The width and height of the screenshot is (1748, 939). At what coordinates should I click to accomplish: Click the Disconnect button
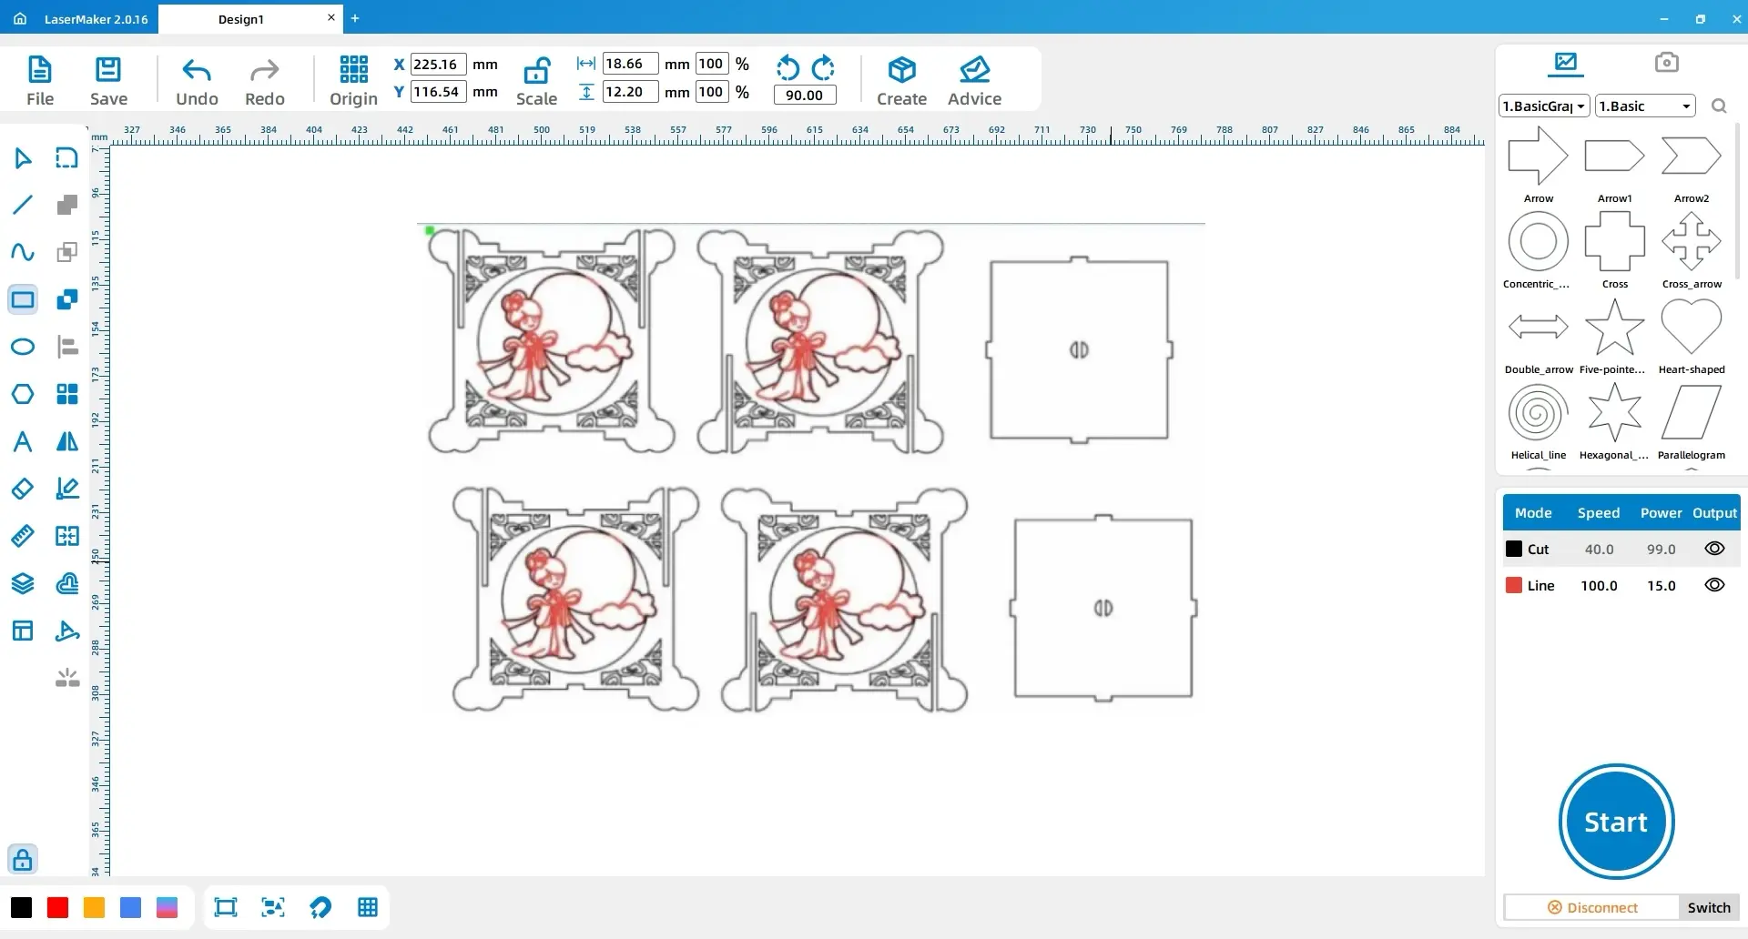tap(1592, 907)
